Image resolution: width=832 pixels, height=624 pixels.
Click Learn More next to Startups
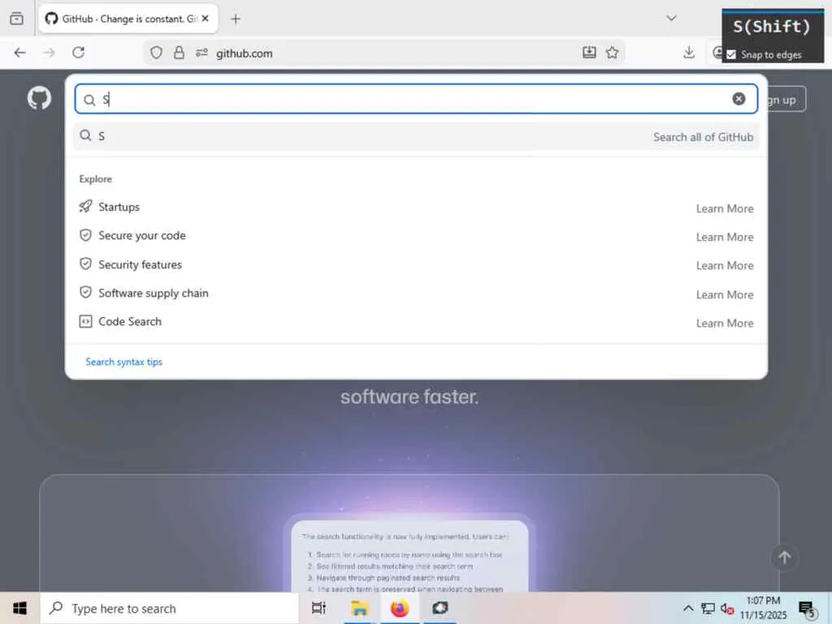tap(725, 209)
